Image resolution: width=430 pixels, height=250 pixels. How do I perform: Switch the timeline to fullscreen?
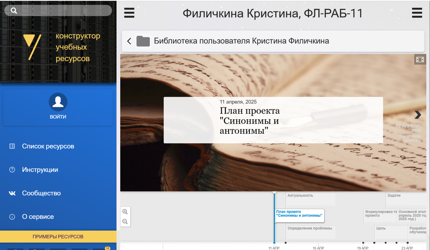click(420, 59)
